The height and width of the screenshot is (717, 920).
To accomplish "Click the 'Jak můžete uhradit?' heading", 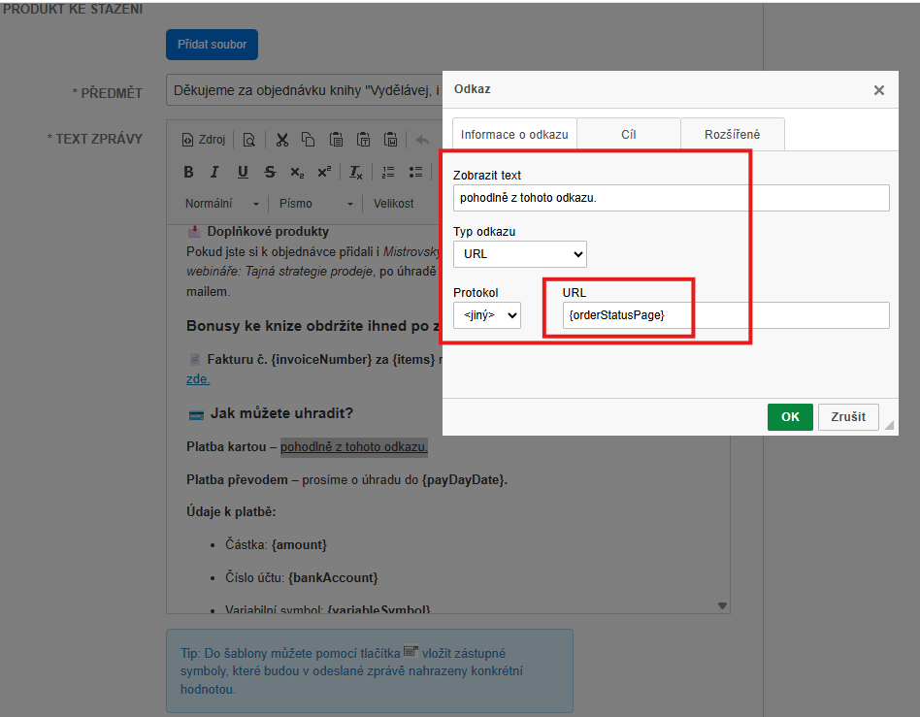I will coord(281,413).
